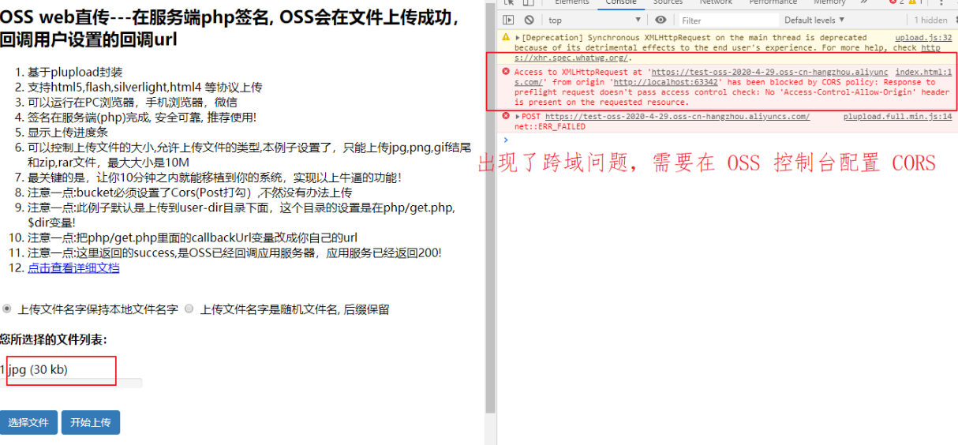
Task: Click the red error count badge in DevTools
Action: tap(896, 2)
